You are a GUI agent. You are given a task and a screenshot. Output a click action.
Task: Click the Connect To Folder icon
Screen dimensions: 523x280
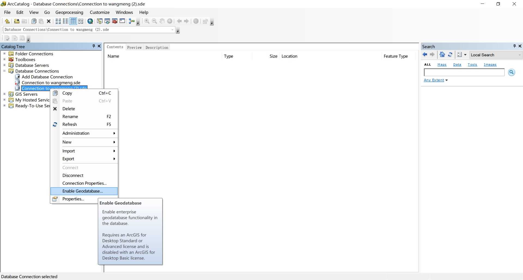tap(17, 21)
